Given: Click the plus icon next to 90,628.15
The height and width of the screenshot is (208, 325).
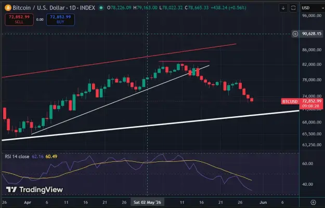Looking at the screenshot, I should (295, 34).
